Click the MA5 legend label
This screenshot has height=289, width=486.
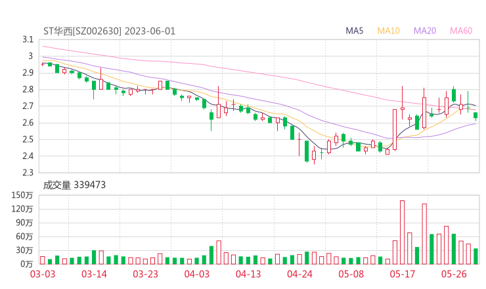click(x=354, y=31)
